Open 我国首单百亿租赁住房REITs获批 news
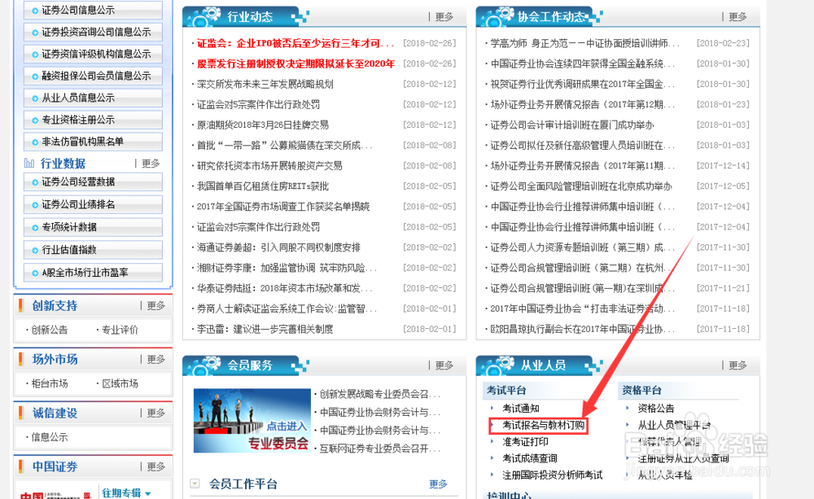Image resolution: width=814 pixels, height=499 pixels. tap(263, 186)
